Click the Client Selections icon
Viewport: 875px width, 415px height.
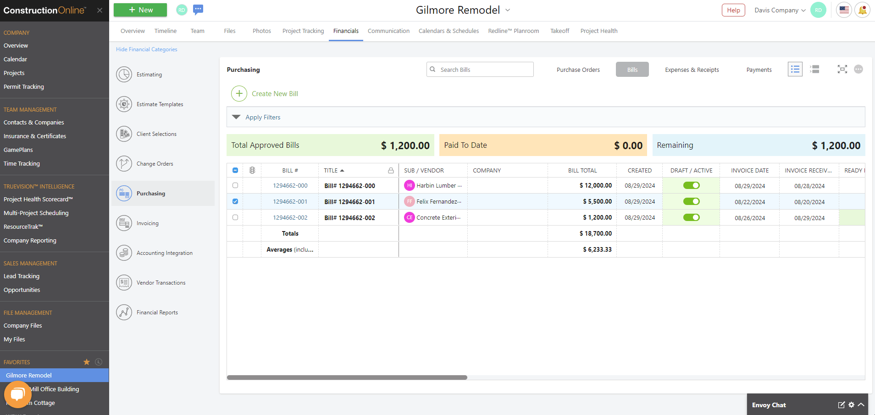(124, 134)
